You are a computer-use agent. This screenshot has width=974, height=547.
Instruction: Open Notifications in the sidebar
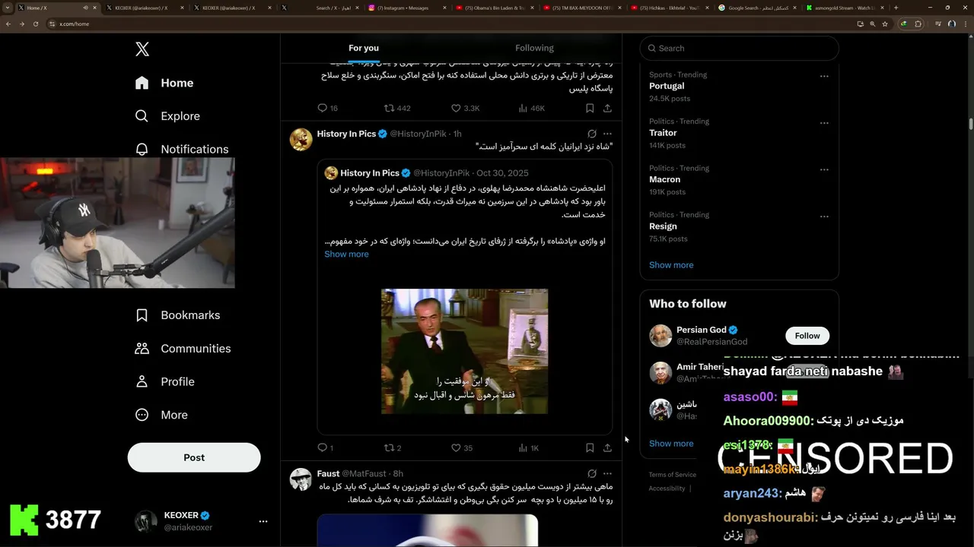pos(181,149)
